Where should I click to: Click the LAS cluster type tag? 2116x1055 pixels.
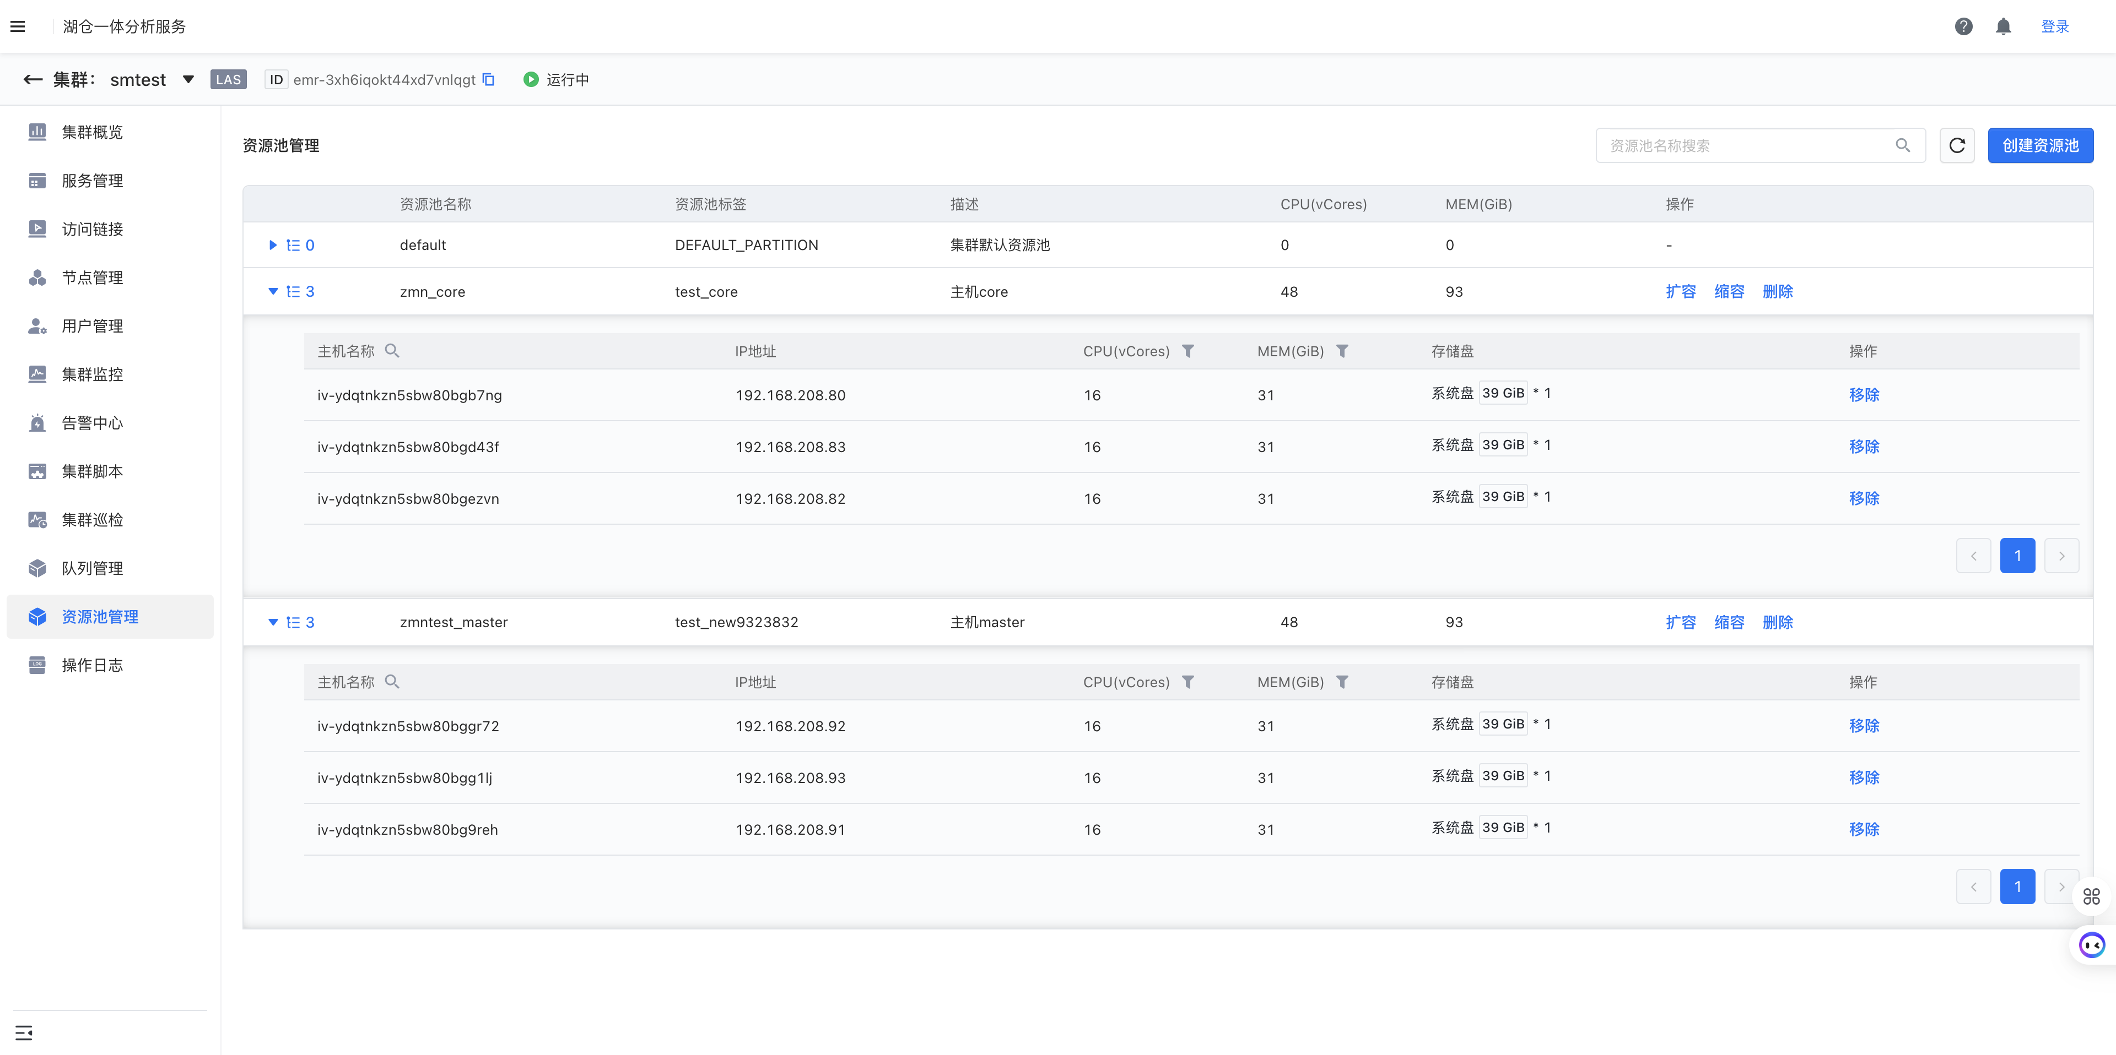228,80
